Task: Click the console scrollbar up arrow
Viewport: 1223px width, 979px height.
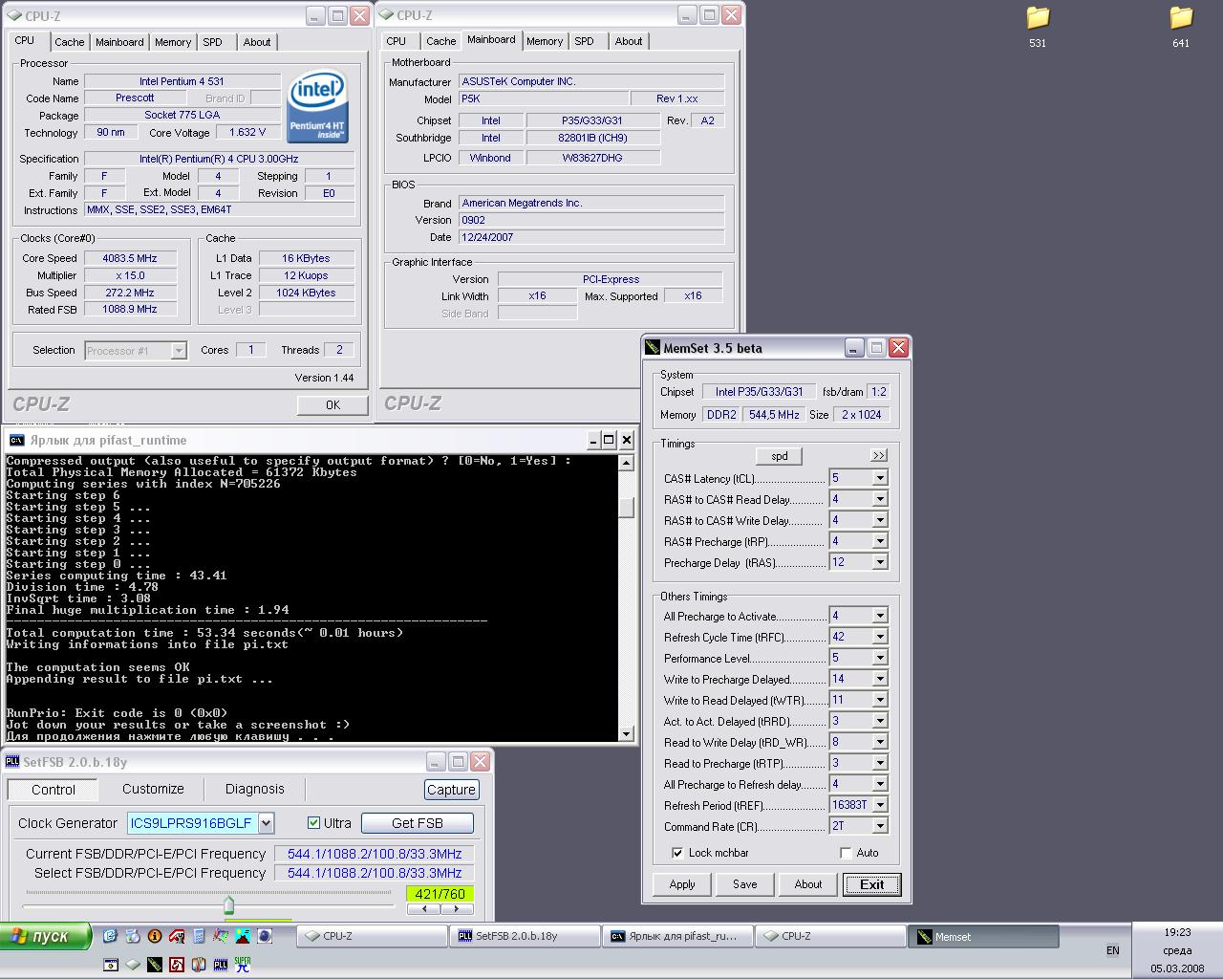Action: pyautogui.click(x=627, y=463)
